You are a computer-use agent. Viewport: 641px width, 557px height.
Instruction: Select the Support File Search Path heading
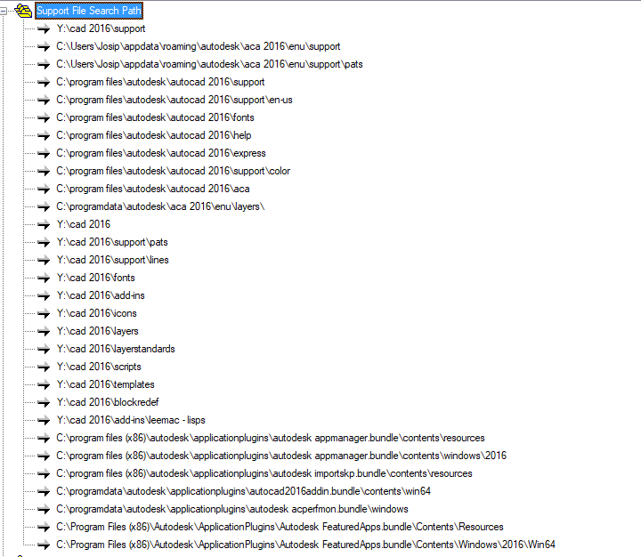[x=89, y=11]
